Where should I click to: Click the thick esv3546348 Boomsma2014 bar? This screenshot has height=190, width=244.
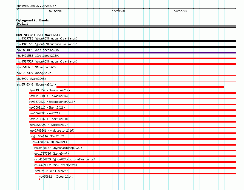(140, 87)
